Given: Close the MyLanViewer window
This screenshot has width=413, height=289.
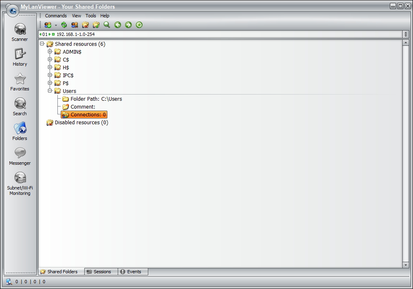Looking at the screenshot, I should (408, 6).
